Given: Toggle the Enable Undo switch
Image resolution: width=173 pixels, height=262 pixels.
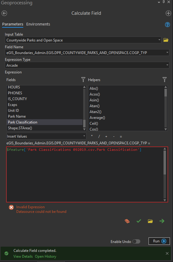Looking at the screenshot, I should pyautogui.click(x=136, y=241).
